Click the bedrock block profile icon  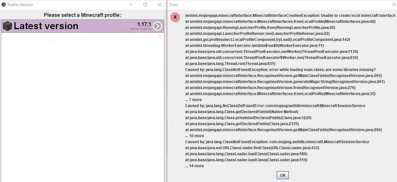7,26
